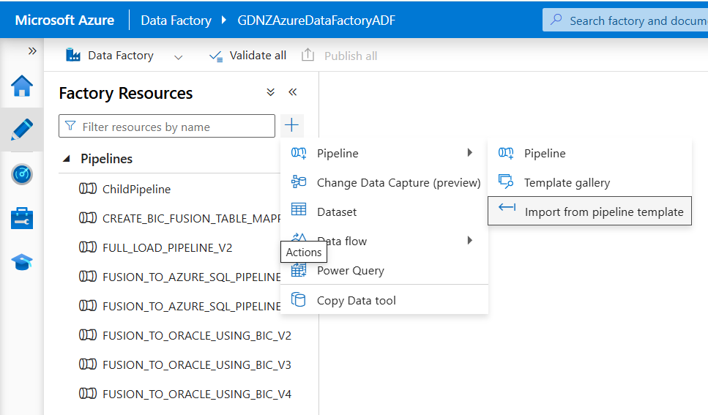Open the Learning center graduation cap icon
Screen dimensions: 708x415
pyautogui.click(x=22, y=262)
